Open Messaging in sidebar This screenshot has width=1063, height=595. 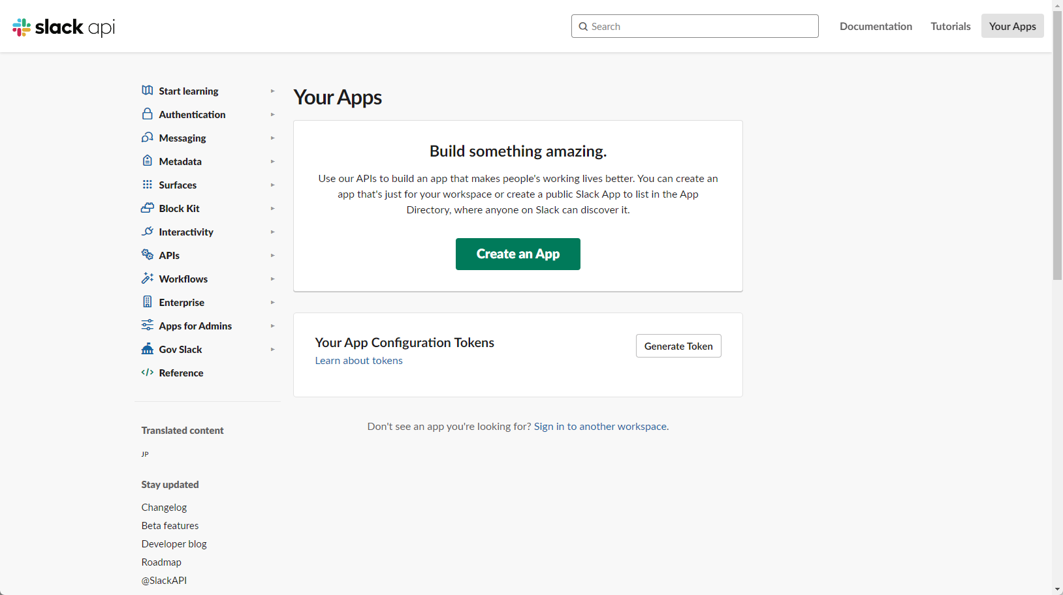[182, 138]
